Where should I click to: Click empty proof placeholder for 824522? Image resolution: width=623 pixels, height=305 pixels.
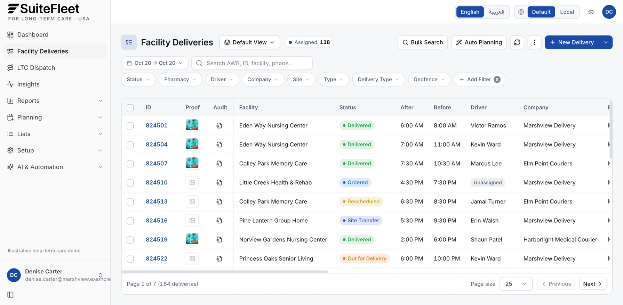coord(192,258)
